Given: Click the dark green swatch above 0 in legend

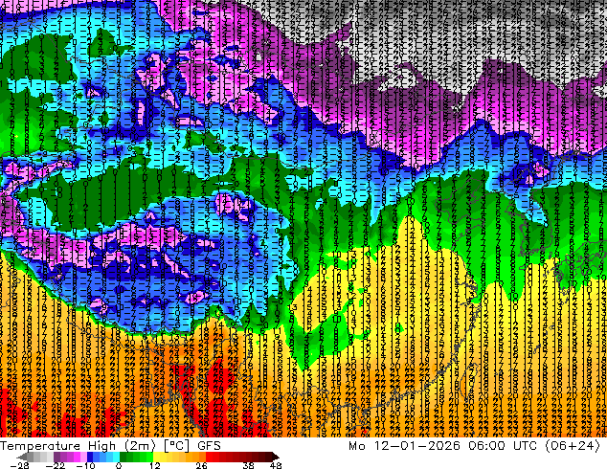Looking at the screenshot, I should (x=123, y=457).
